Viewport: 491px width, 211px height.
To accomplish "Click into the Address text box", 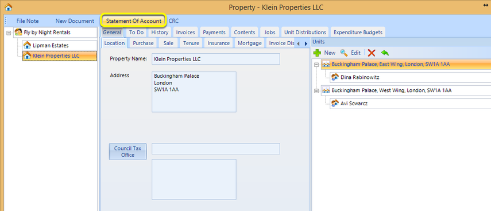I will (x=194, y=91).
